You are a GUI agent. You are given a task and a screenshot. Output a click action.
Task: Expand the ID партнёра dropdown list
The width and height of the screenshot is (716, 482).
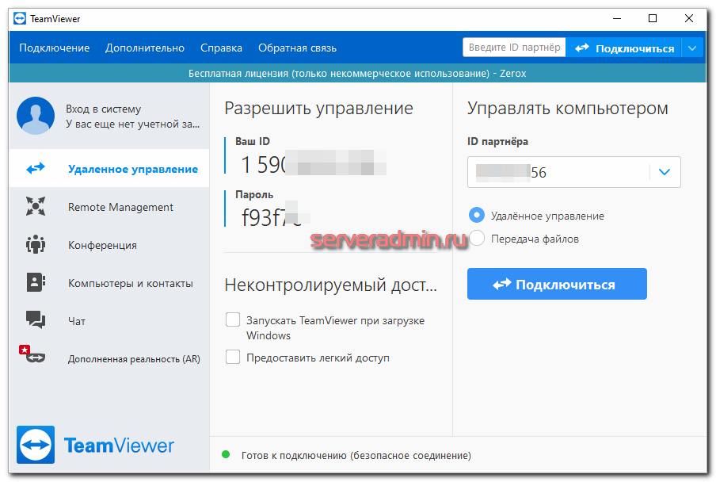click(x=665, y=172)
